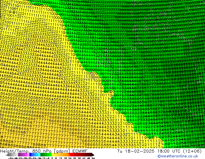This screenshot has height=159, width=205.
Task: Click the ECMWF model label
Action: pyautogui.click(x=80, y=151)
